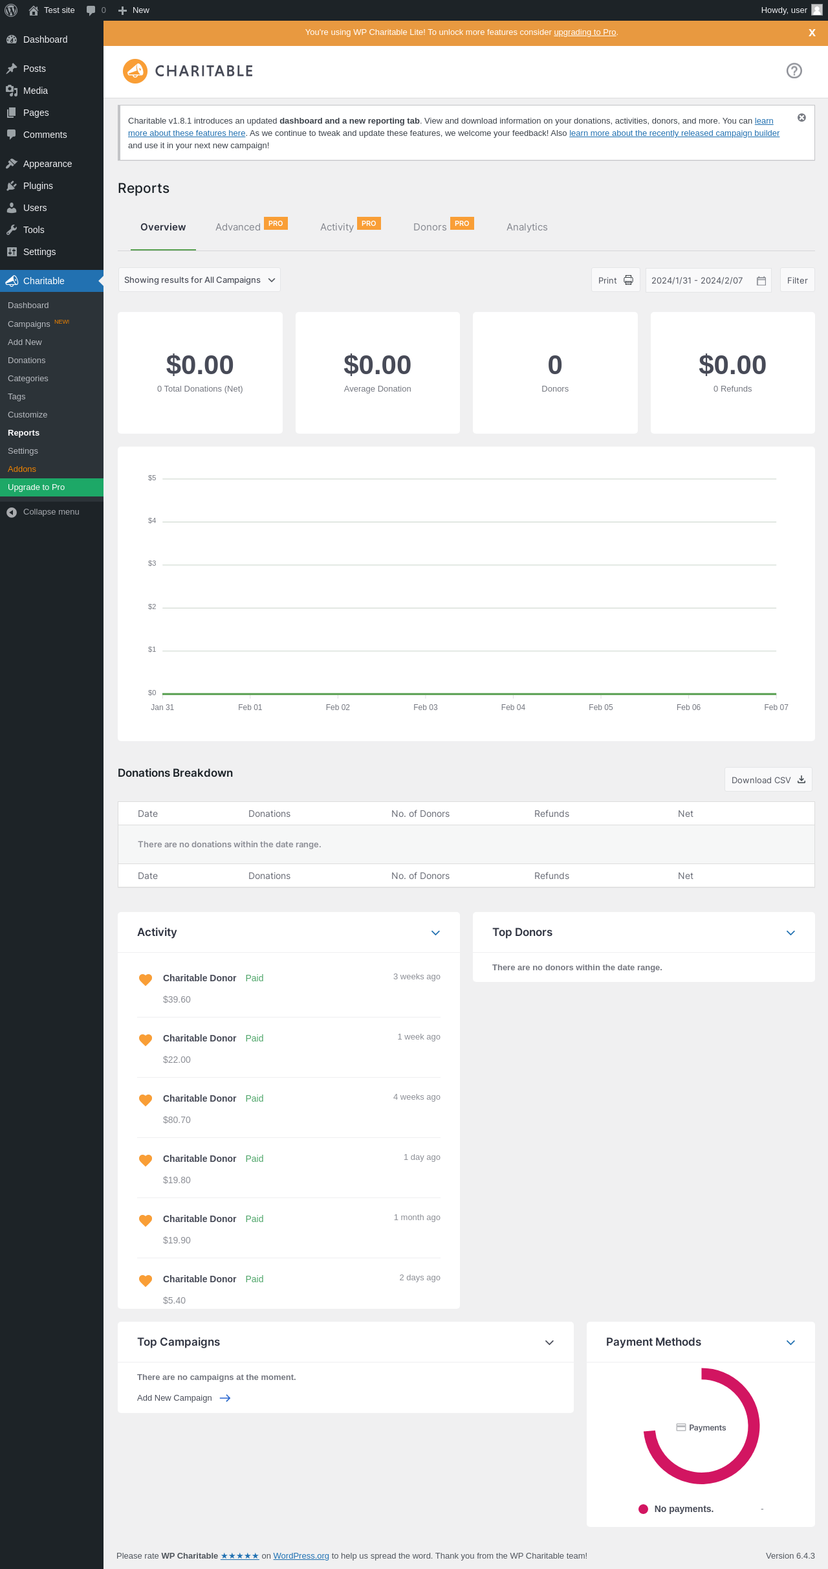Viewport: 828px width, 1569px height.
Task: Click the Filter button
Action: [797, 280]
